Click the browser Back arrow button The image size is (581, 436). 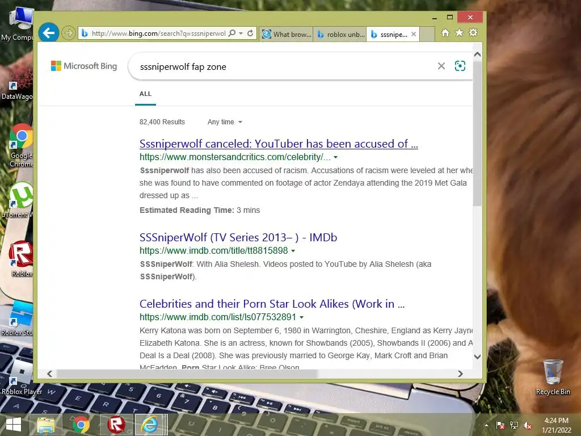[49, 33]
